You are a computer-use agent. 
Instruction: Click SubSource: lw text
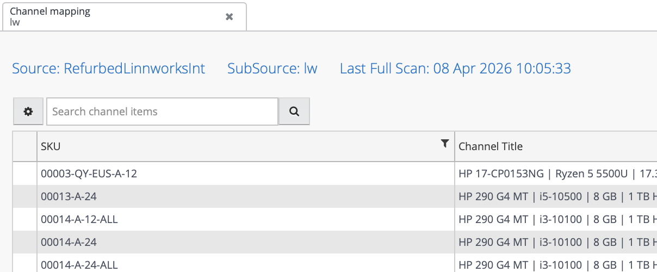pyautogui.click(x=272, y=69)
